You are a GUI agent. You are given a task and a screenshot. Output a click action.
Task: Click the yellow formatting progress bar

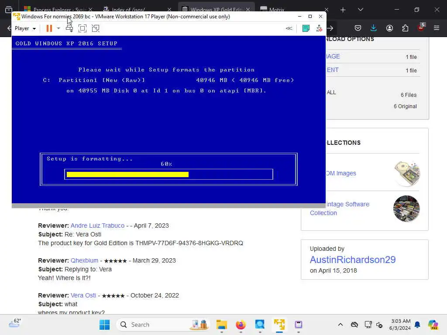point(127,174)
